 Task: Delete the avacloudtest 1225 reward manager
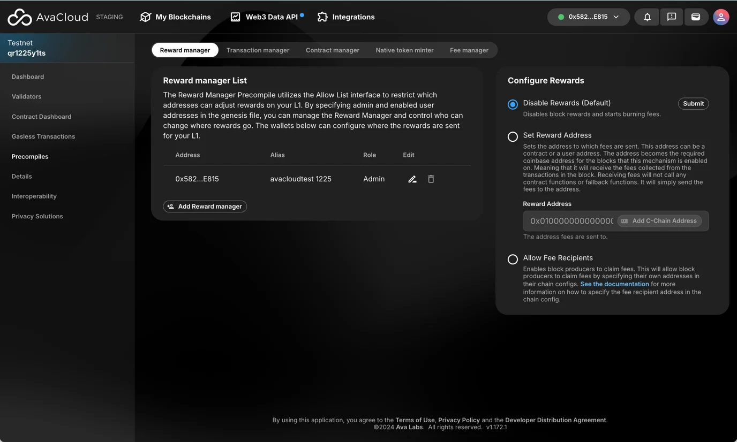pyautogui.click(x=431, y=179)
